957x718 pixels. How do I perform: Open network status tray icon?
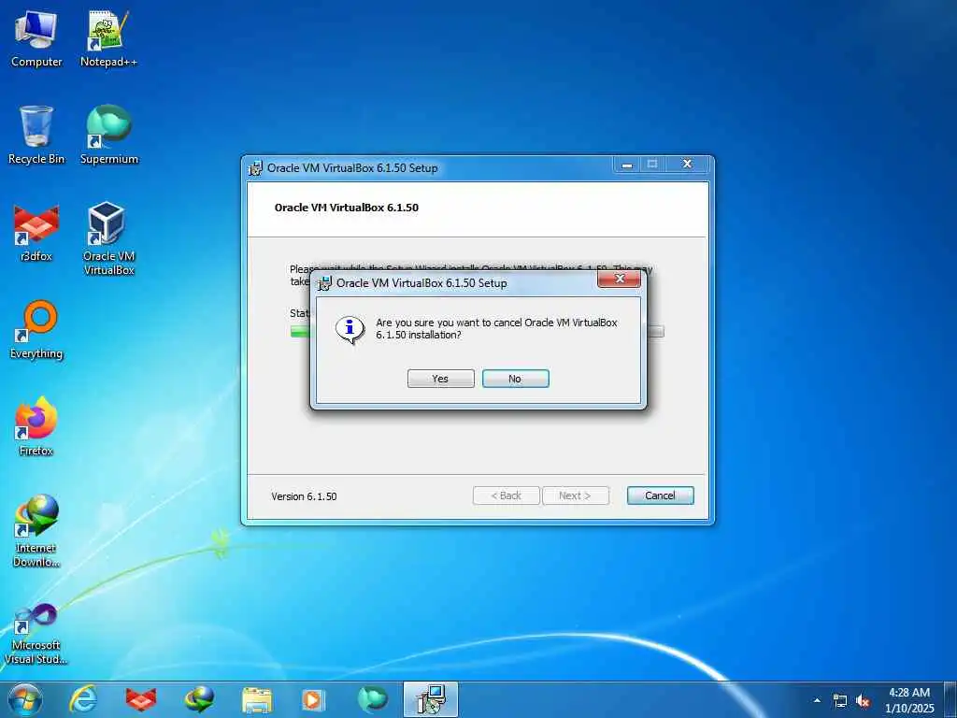point(840,700)
